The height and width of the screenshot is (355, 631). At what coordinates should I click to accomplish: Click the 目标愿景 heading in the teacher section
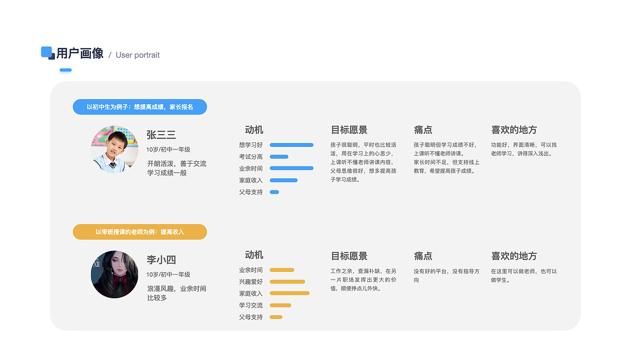(349, 256)
